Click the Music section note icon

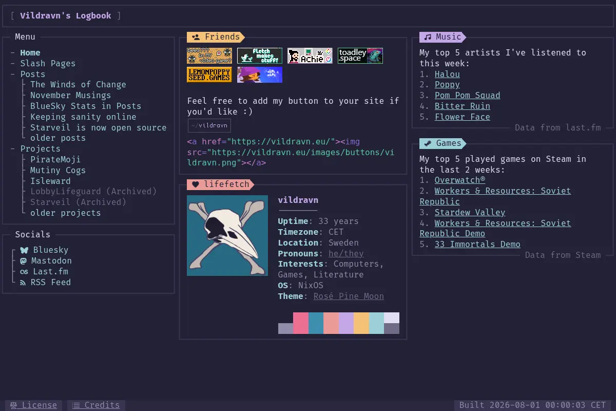pos(428,37)
